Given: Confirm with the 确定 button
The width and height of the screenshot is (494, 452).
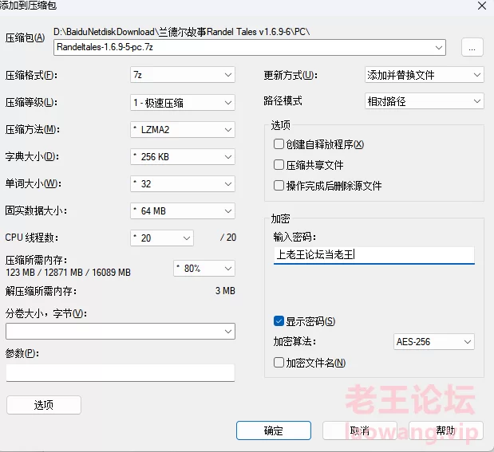Looking at the screenshot, I should tap(274, 430).
